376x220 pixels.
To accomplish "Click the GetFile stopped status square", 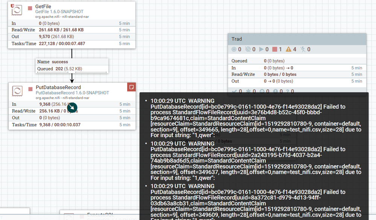I will click(x=30, y=8).
